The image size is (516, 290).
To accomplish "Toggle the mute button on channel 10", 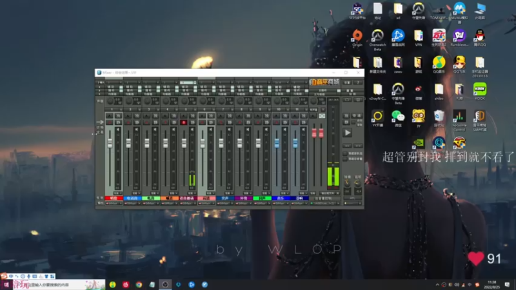I will coord(285,122).
